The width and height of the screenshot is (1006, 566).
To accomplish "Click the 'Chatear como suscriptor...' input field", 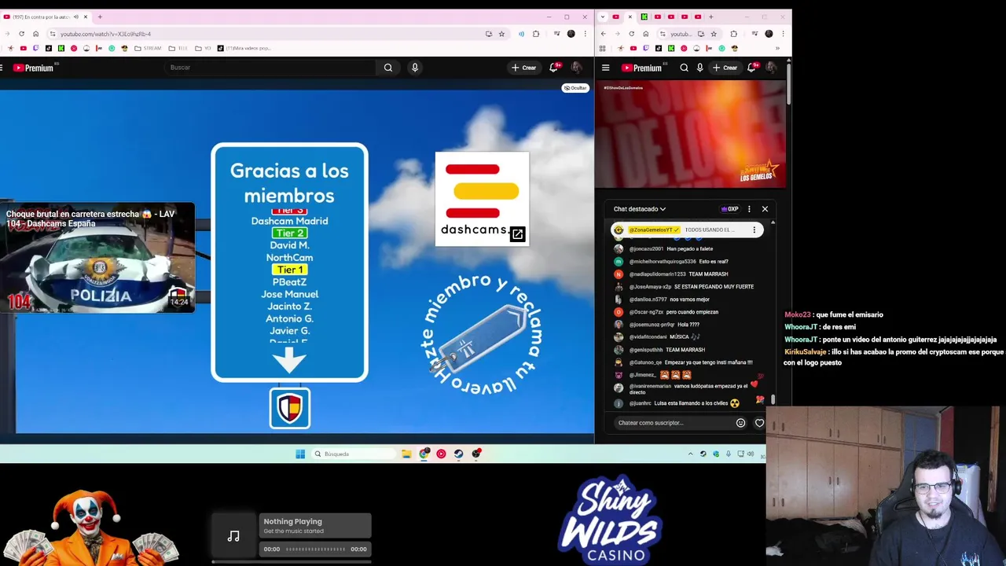I will (x=673, y=423).
